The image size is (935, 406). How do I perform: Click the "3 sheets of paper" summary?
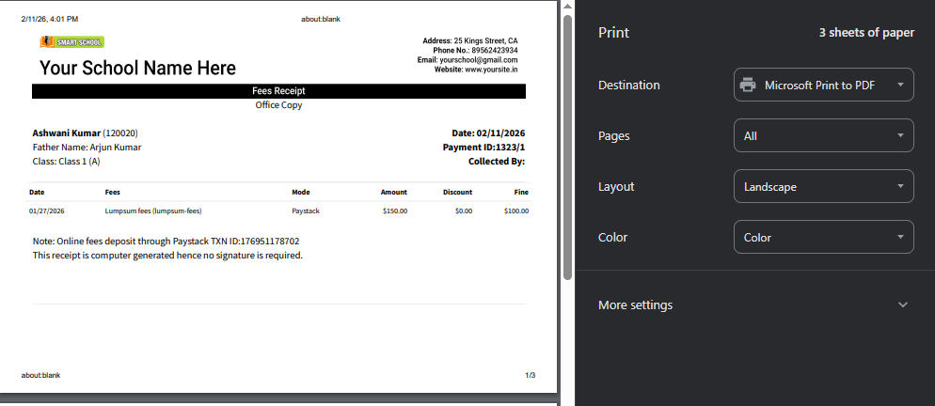pyautogui.click(x=865, y=33)
